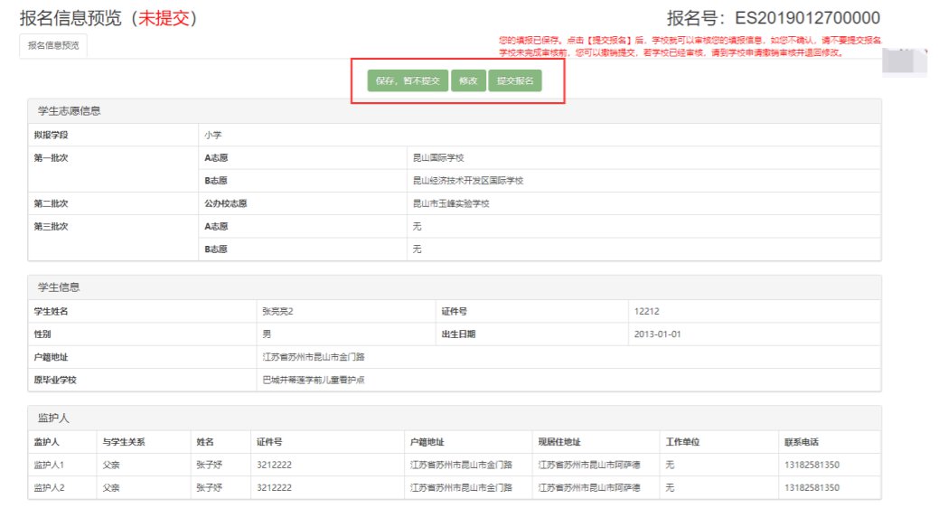Click the 昆山市玉峰实验学校 public school choice
Viewport: 938px width, 508px height.
click(451, 203)
